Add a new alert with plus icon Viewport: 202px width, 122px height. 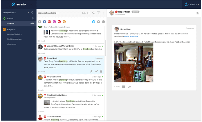pos(33,18)
